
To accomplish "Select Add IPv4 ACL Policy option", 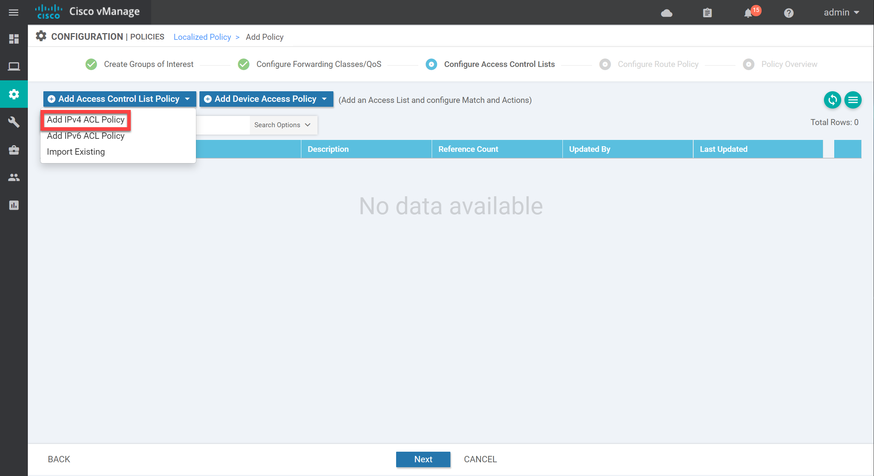I will click(x=86, y=119).
